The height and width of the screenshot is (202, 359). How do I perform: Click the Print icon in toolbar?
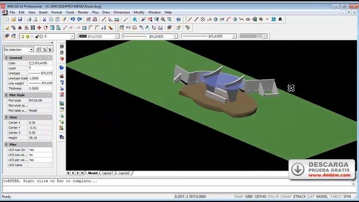point(29,20)
